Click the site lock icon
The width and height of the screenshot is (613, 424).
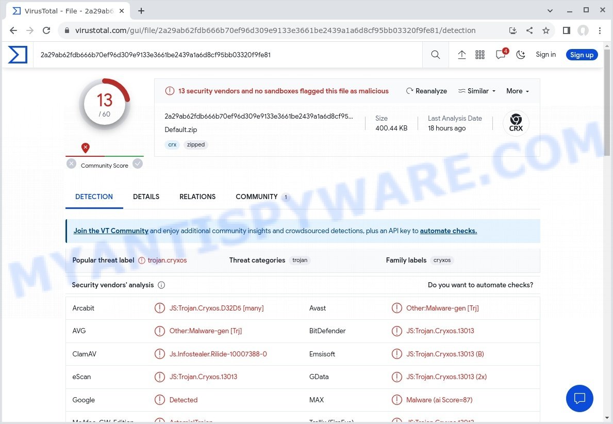click(x=67, y=30)
